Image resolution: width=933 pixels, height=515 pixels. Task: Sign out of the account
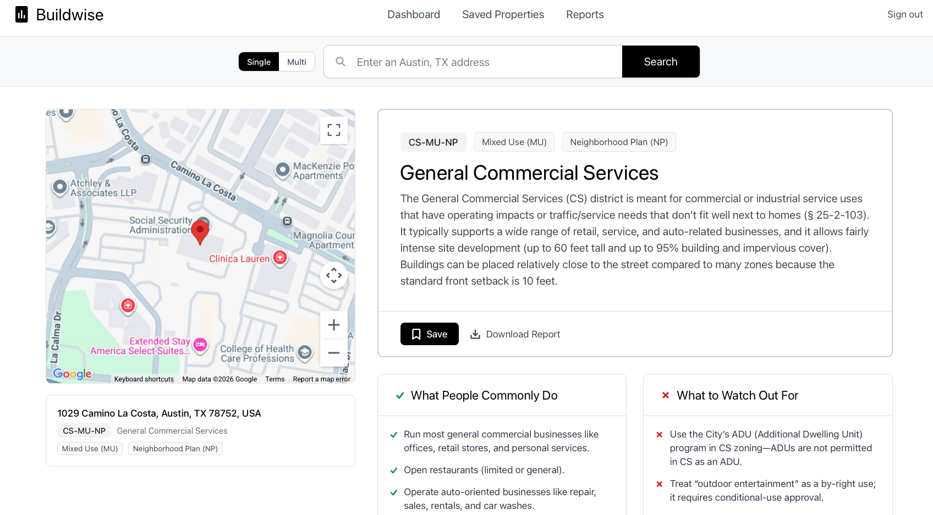(904, 15)
